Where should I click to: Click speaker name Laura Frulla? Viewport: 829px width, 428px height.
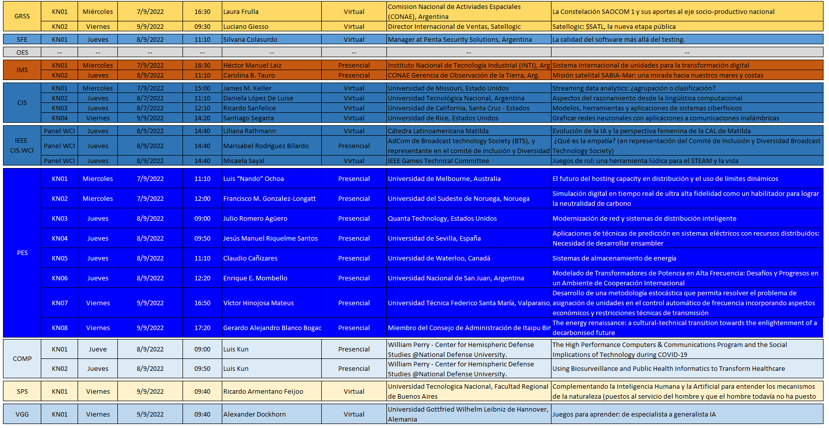coord(241,11)
